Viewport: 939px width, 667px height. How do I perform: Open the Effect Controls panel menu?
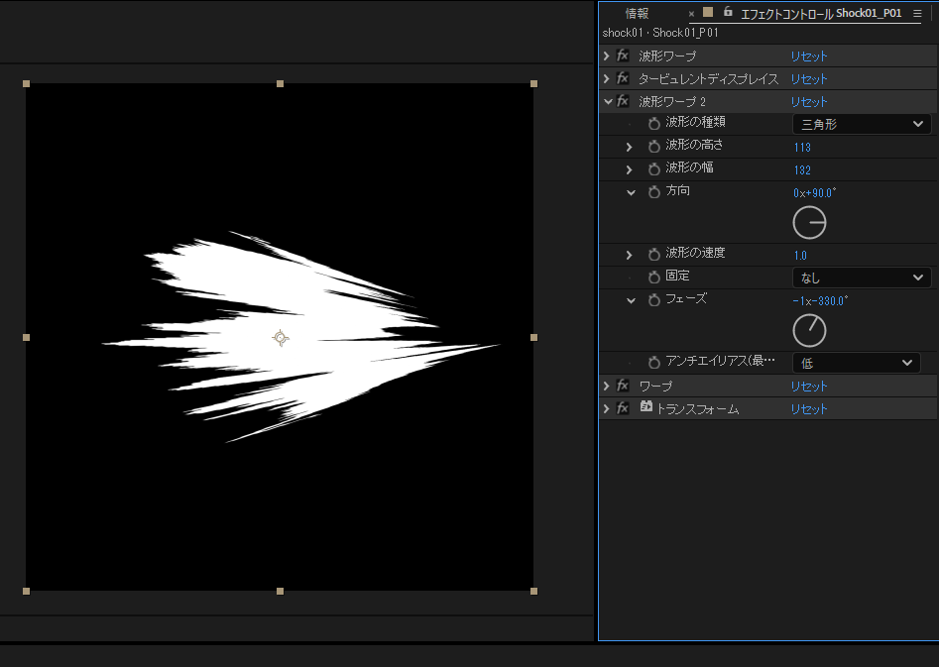(917, 14)
